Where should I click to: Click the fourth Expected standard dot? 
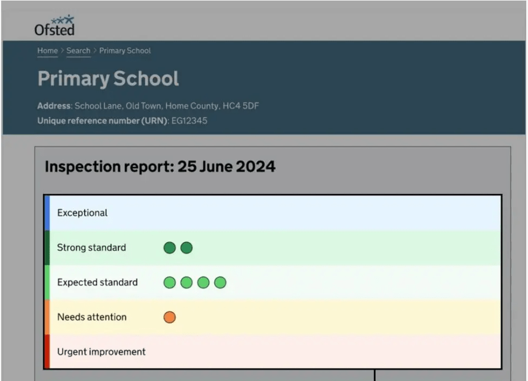click(x=220, y=283)
